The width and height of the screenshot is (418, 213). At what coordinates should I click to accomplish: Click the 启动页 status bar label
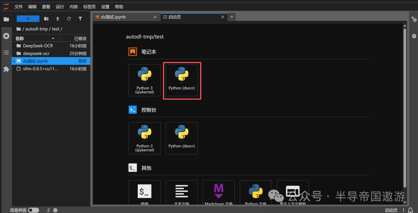pos(391,210)
